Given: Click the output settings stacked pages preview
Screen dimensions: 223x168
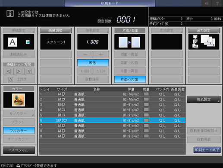Looking at the screenshot, I should pyautogui.click(x=204, y=42).
